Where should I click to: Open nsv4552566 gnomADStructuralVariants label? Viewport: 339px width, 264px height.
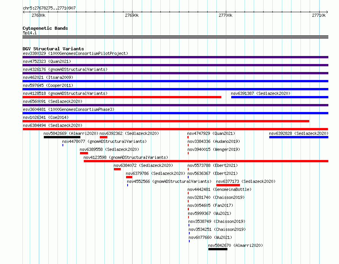coord(169,181)
